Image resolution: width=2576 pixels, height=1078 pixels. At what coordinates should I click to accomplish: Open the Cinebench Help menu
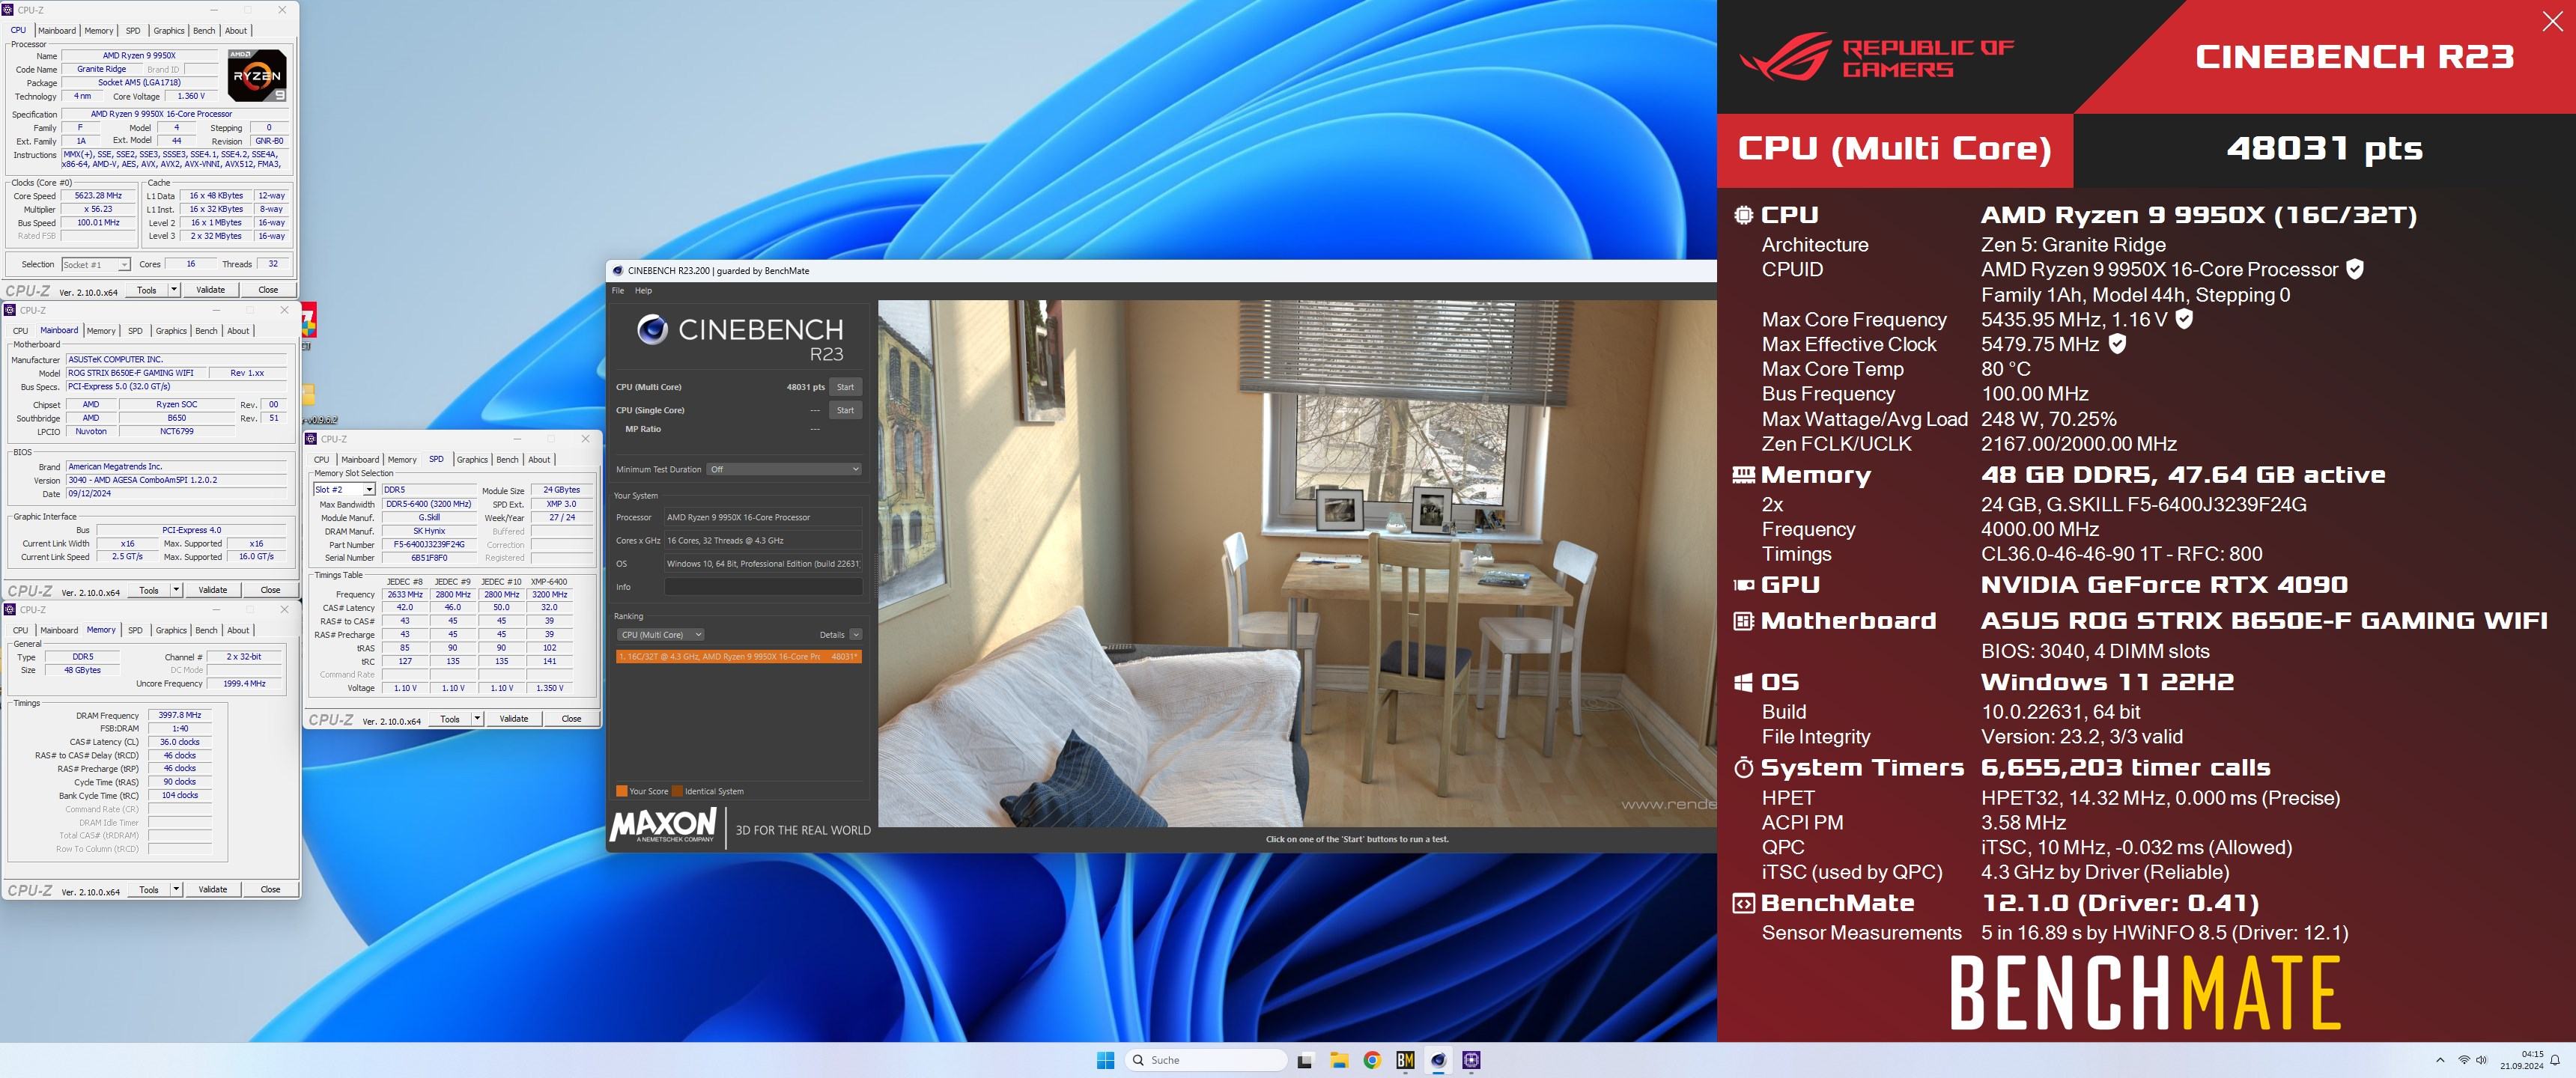(x=643, y=291)
